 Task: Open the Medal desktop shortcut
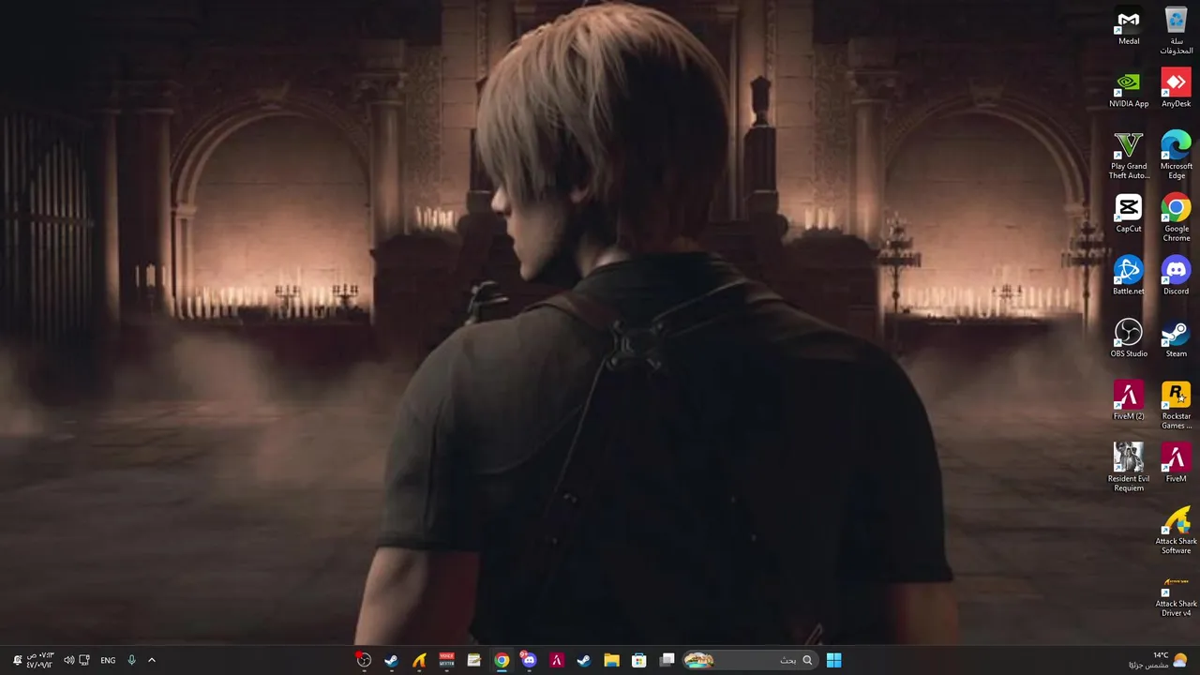[x=1129, y=26]
